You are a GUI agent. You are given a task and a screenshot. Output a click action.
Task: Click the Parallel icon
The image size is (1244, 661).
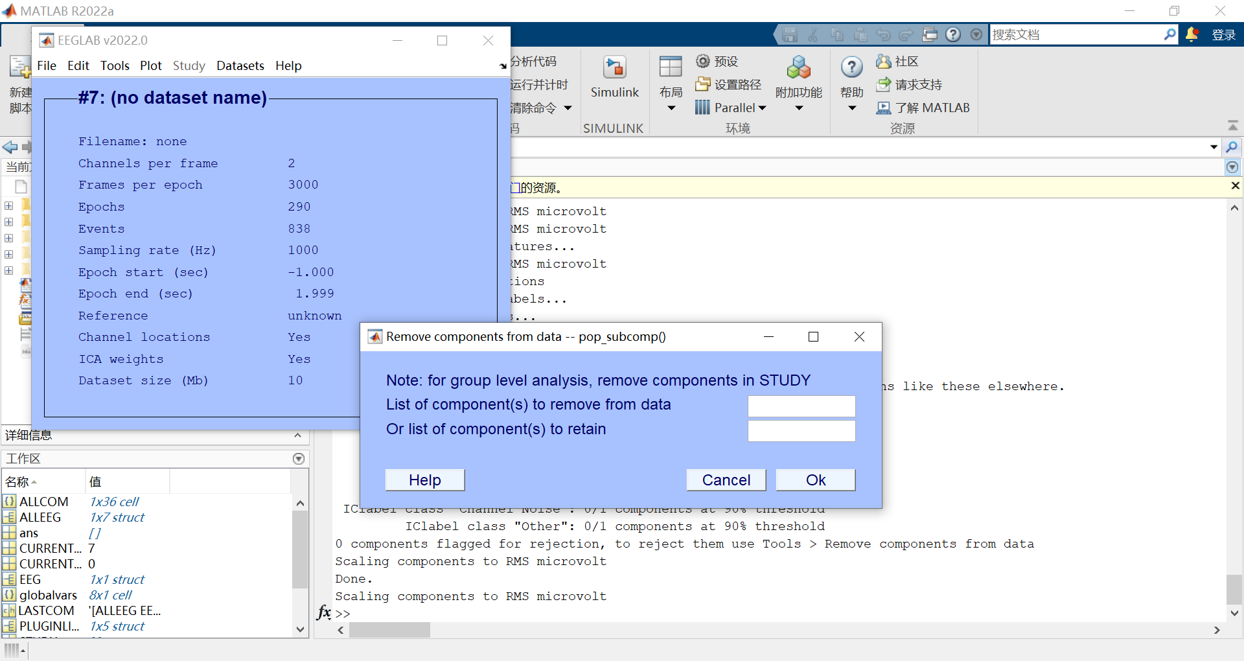(x=703, y=108)
